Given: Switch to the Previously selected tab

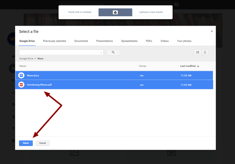Looking at the screenshot, I should [55, 41].
